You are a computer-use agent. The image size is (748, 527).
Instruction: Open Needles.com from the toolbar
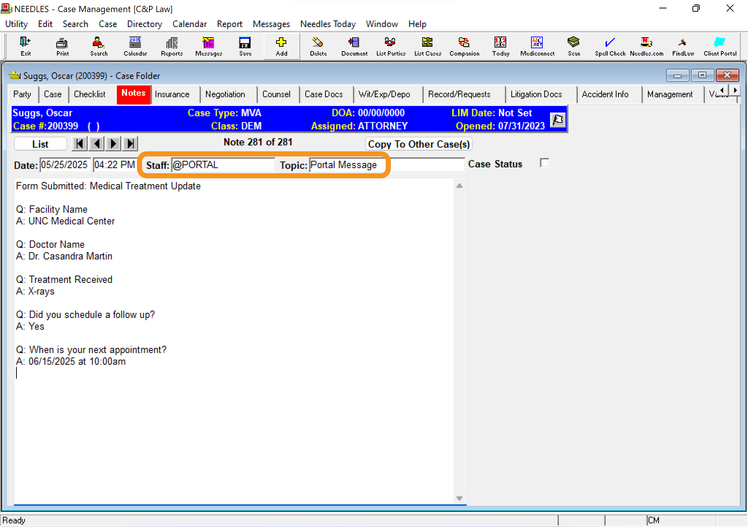(646, 46)
